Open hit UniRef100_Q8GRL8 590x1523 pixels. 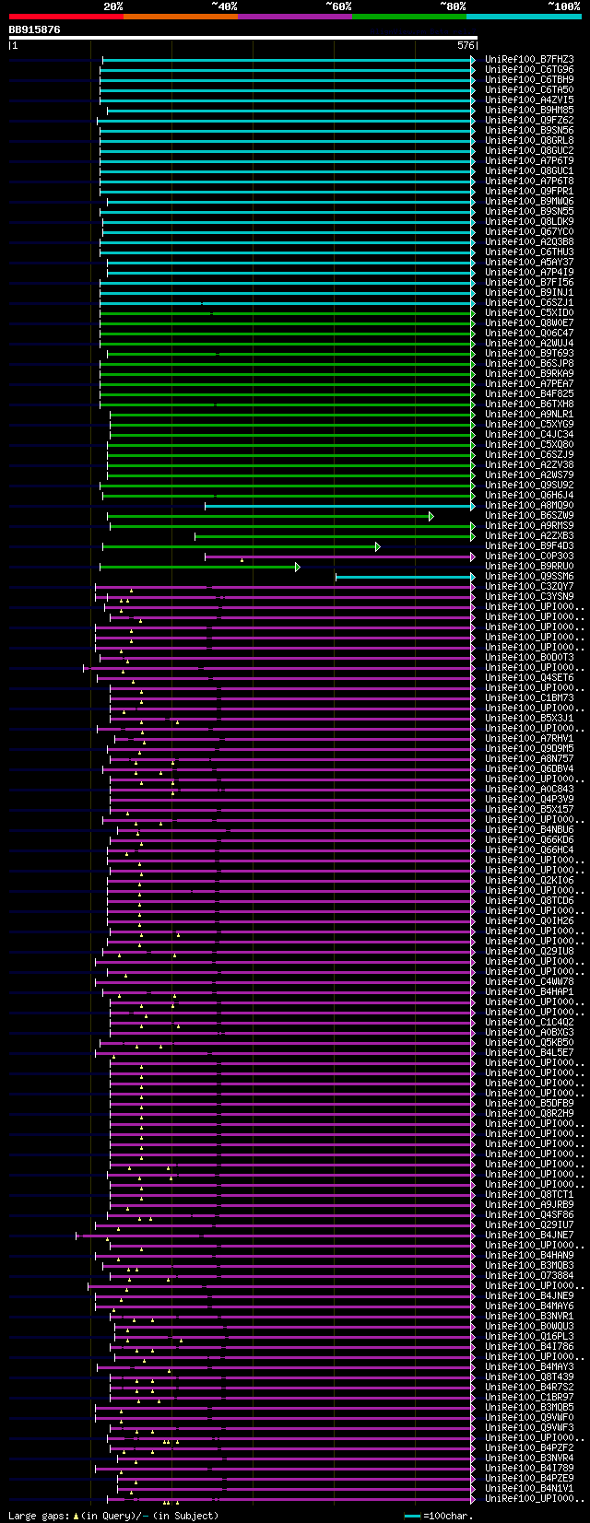529,140
